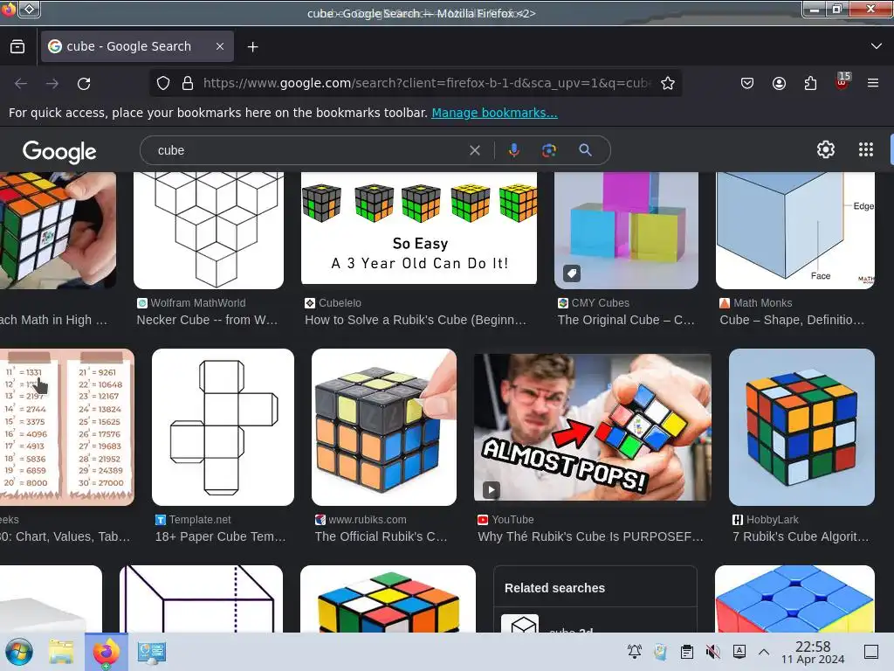The height and width of the screenshot is (671, 894).
Task: Open the Start menu orb
Action: [20, 652]
